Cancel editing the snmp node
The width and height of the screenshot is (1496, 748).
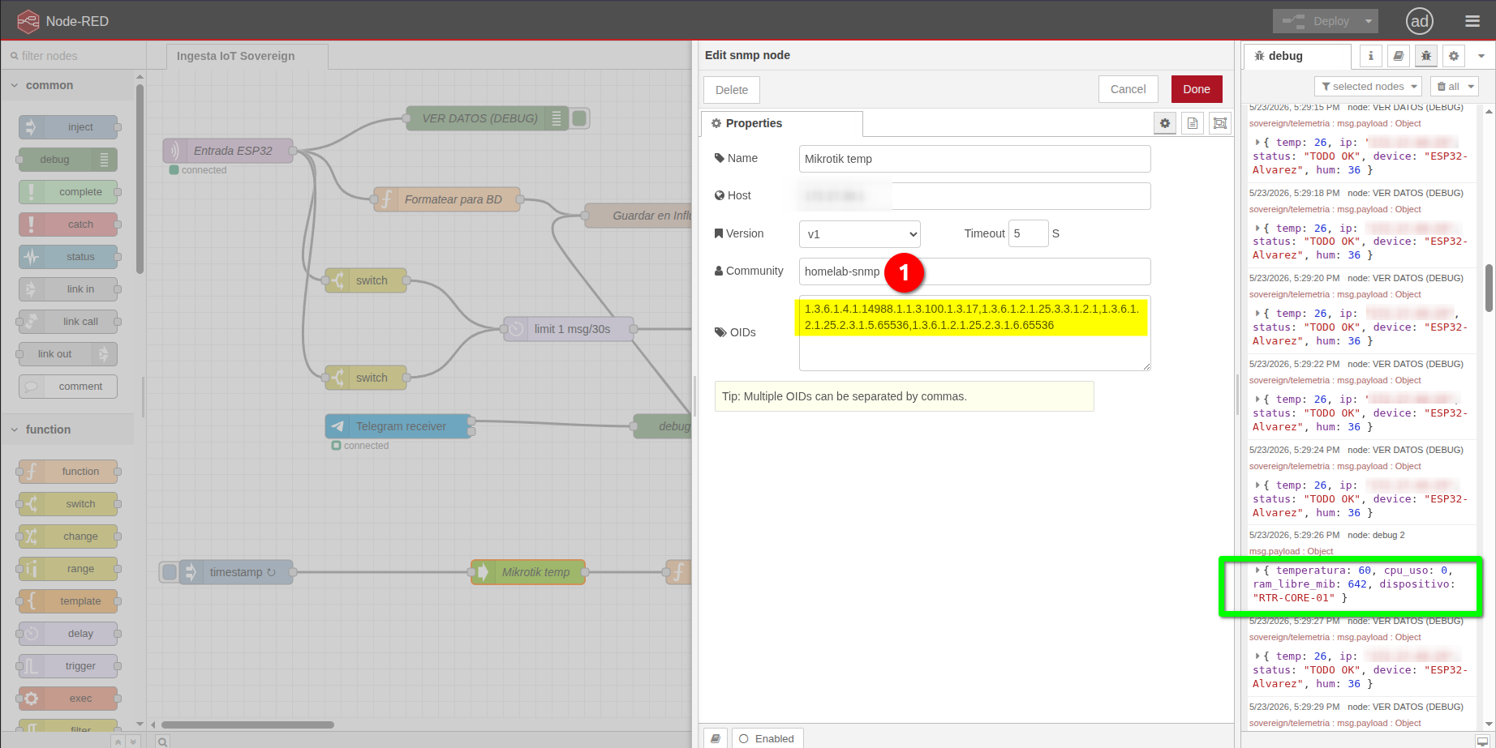coord(1128,89)
